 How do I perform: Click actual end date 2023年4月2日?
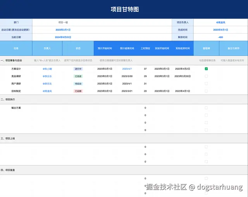[183, 69]
